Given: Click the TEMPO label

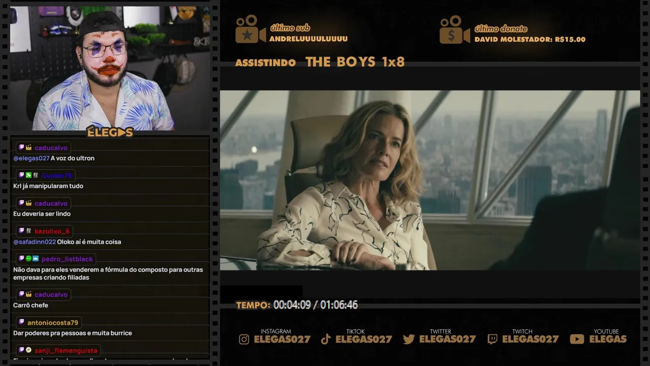Looking at the screenshot, I should tap(253, 305).
